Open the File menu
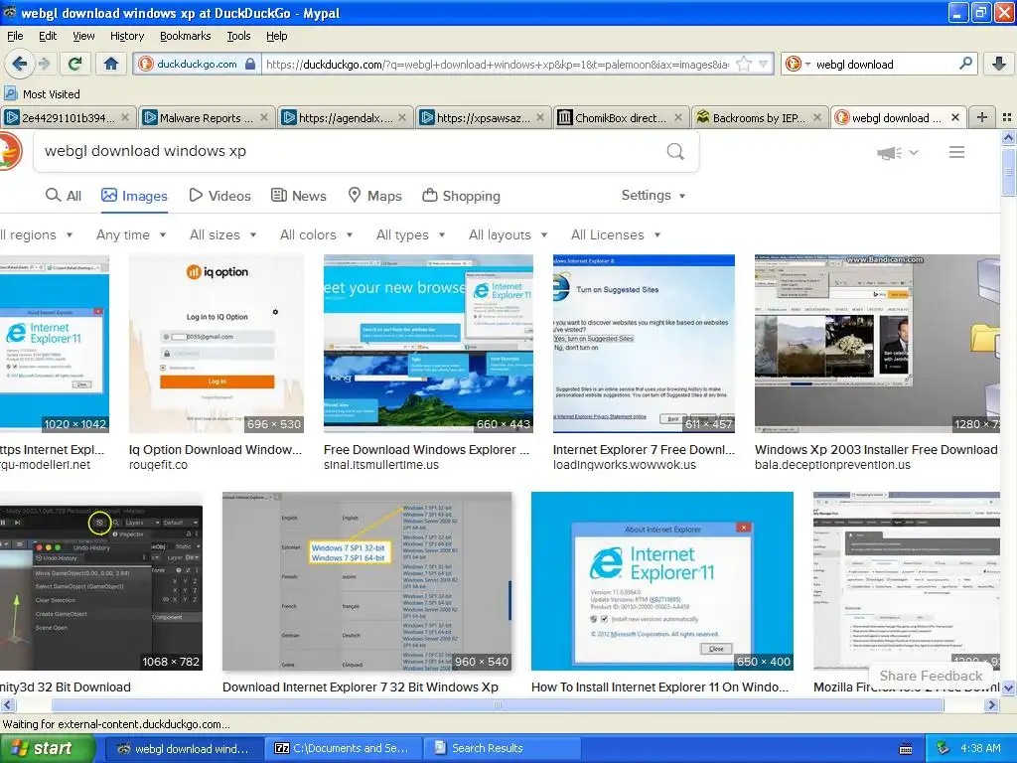The height and width of the screenshot is (763, 1017). tap(15, 36)
